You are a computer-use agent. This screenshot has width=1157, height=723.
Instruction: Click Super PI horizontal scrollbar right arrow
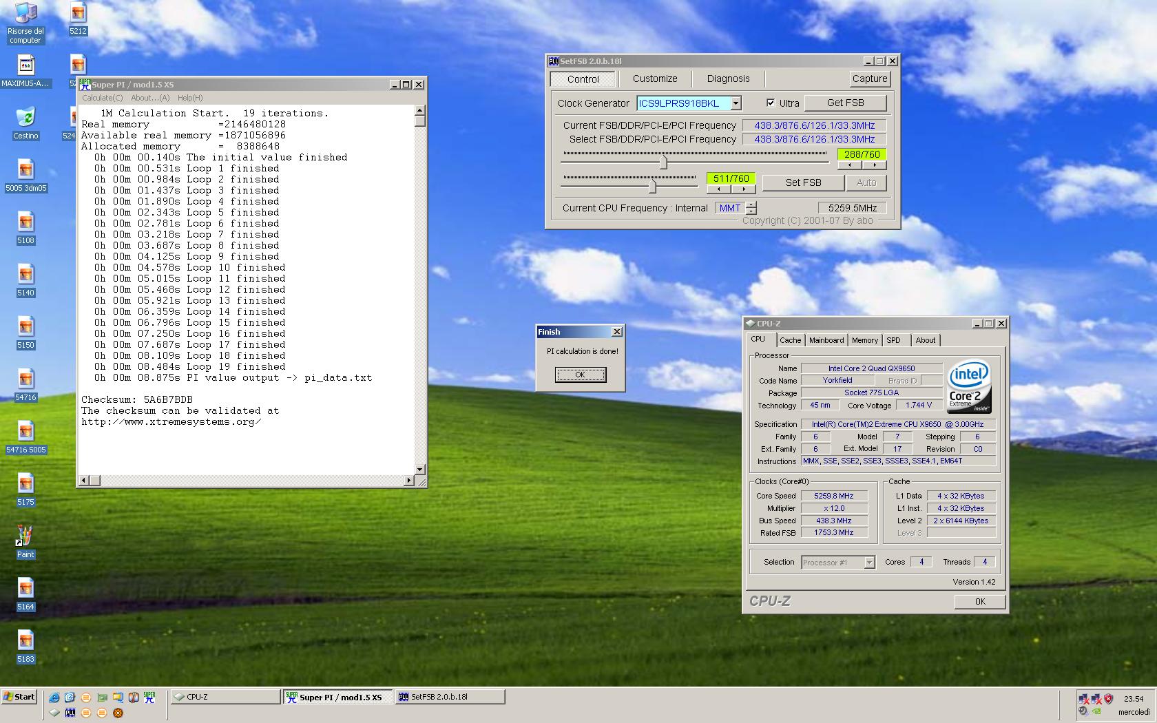pos(409,480)
